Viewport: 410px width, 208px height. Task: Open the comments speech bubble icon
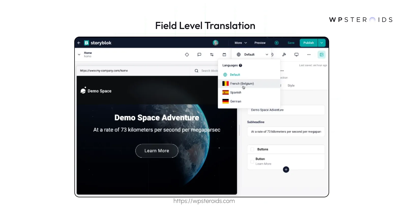[x=199, y=54]
